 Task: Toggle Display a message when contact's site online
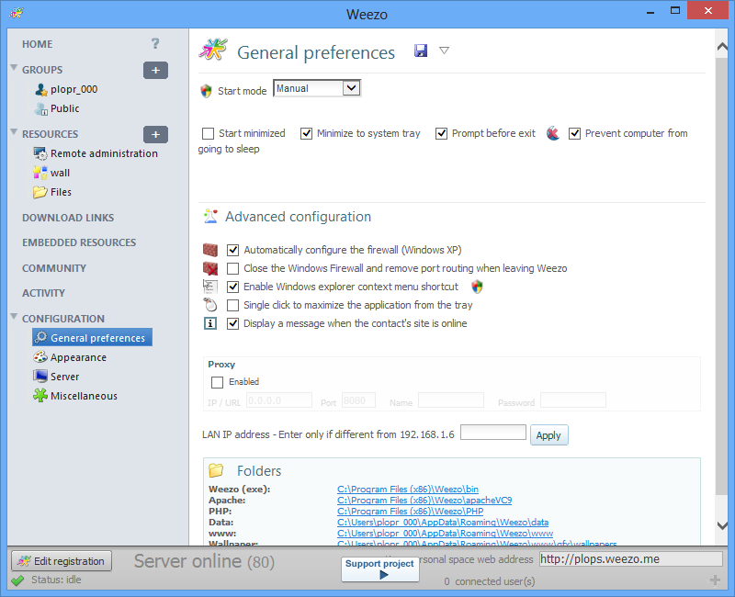(x=232, y=323)
